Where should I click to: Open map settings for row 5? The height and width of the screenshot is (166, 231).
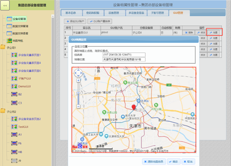tap(213, 55)
